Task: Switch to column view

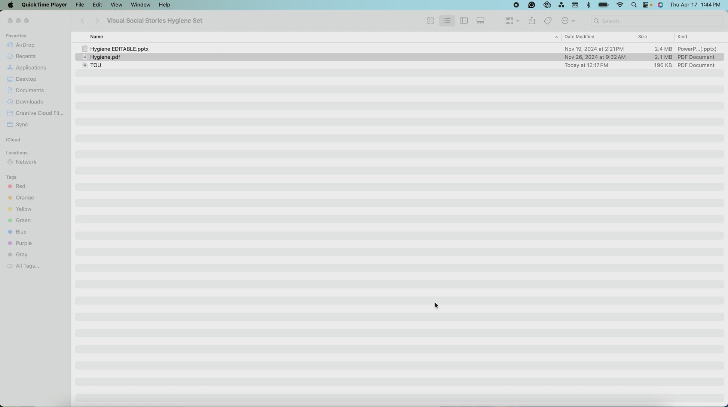Action: coord(464,21)
